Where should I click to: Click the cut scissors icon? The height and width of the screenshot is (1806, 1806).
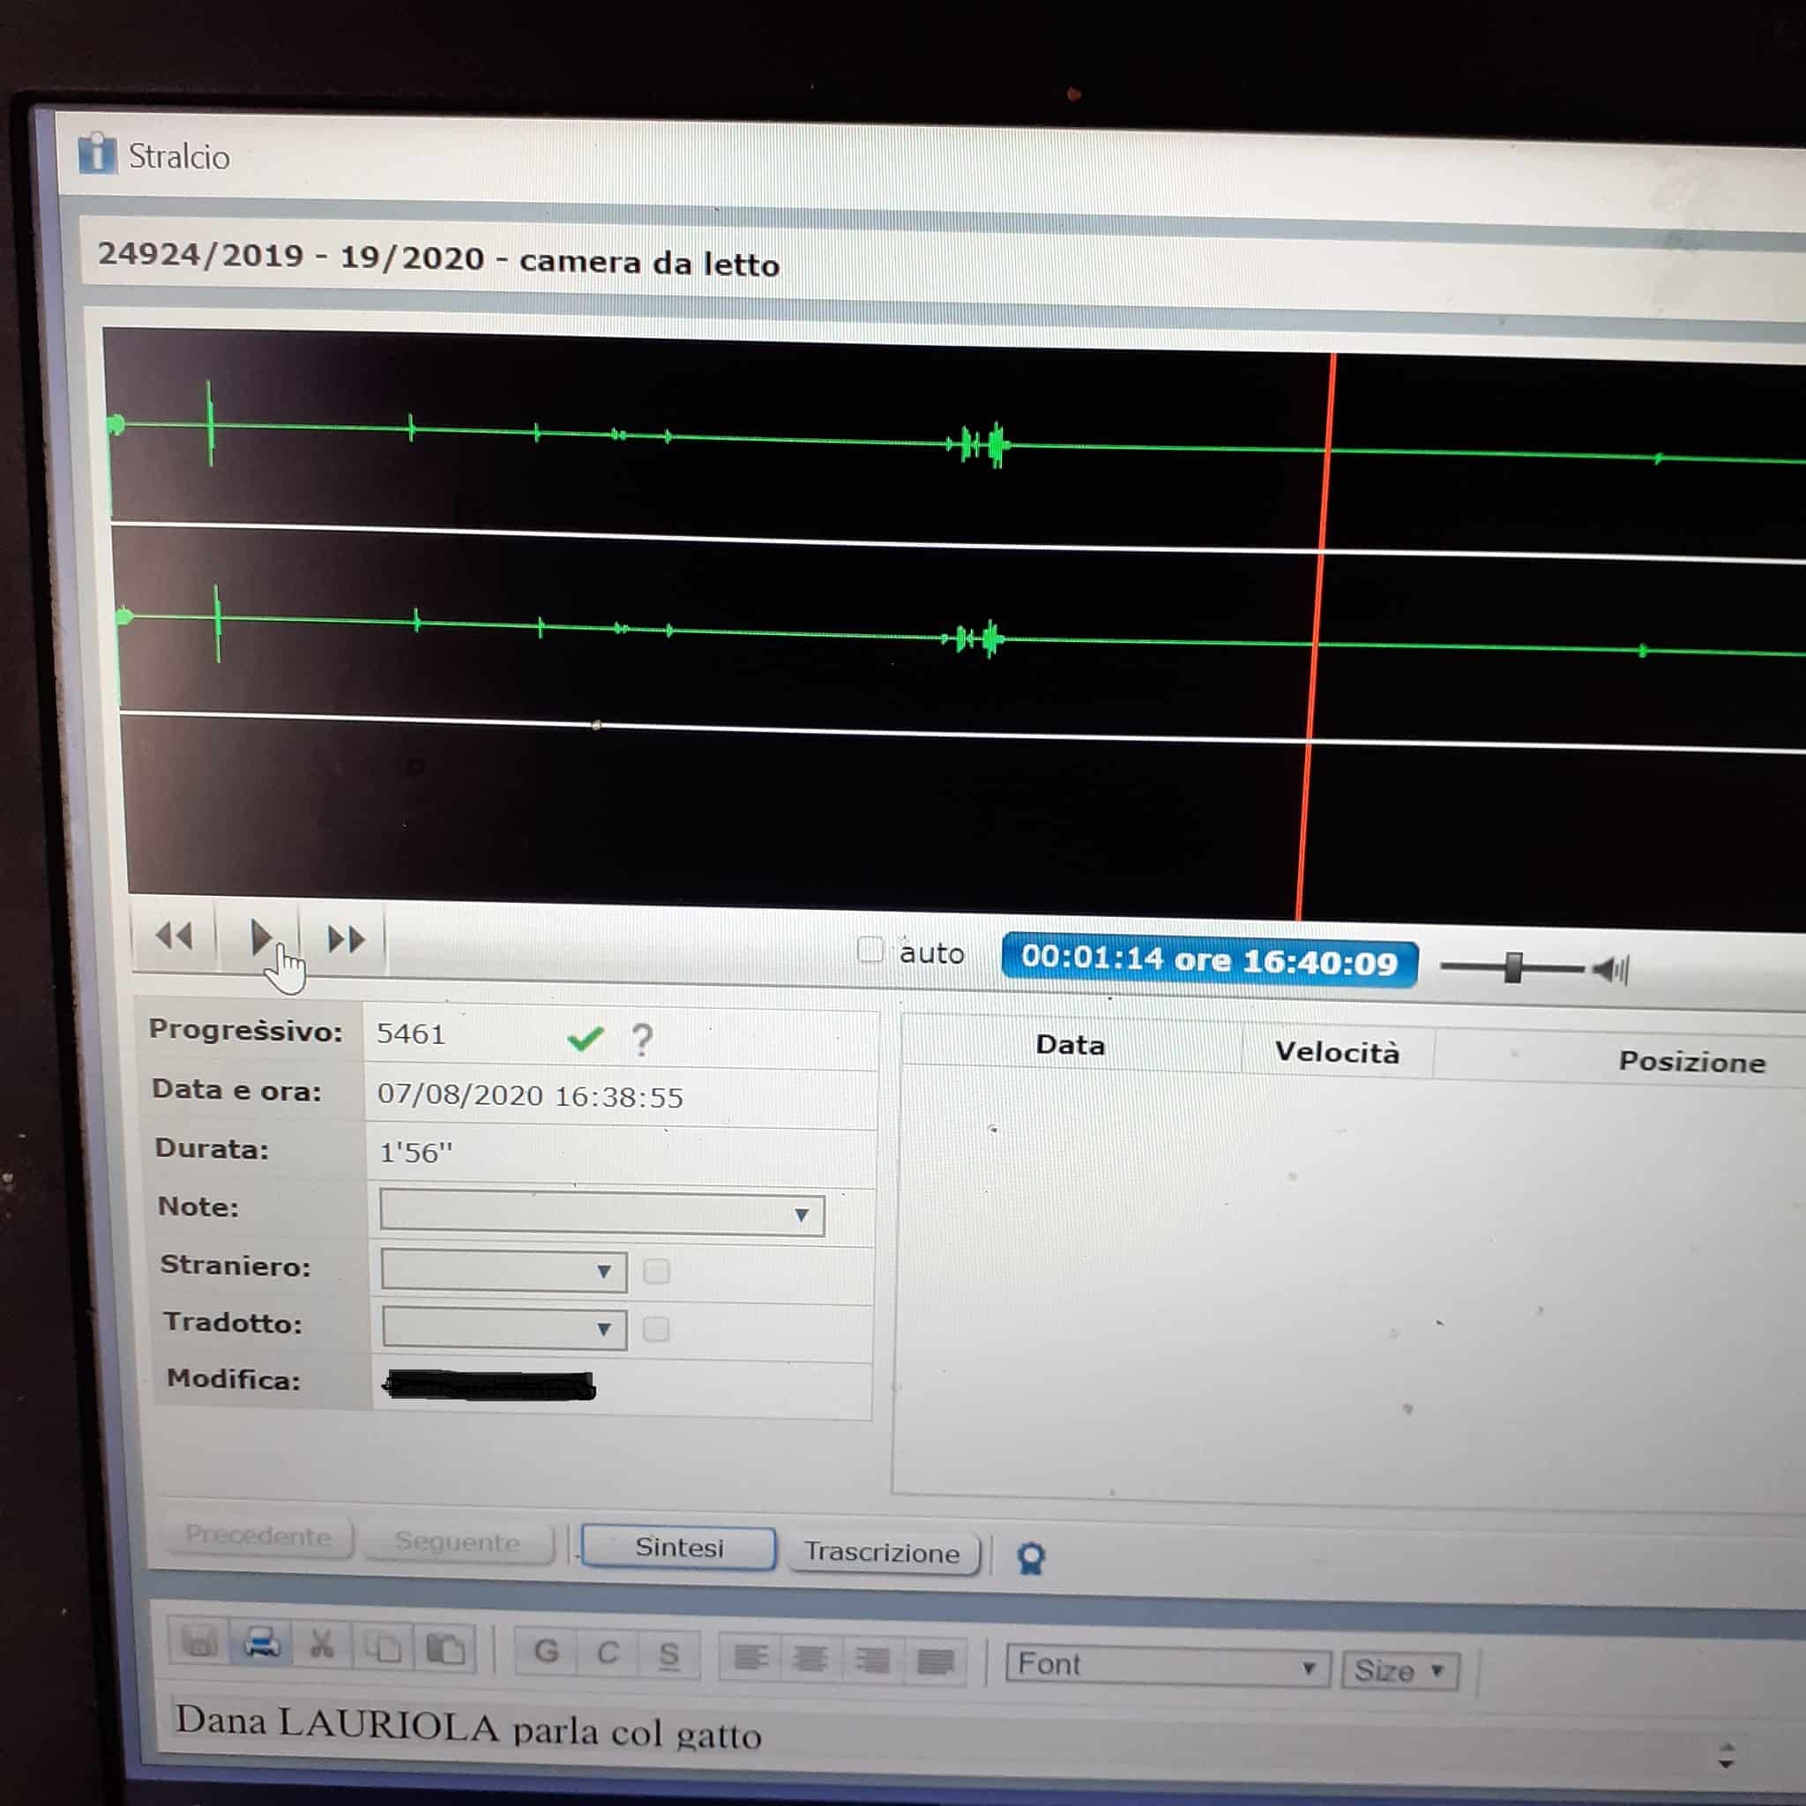(x=322, y=1646)
